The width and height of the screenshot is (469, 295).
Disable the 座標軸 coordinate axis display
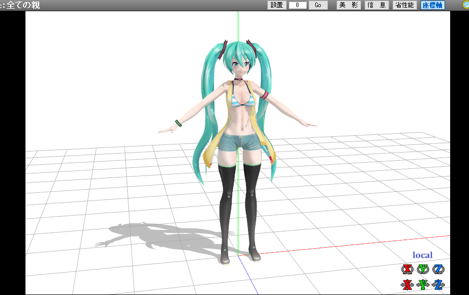(x=432, y=5)
